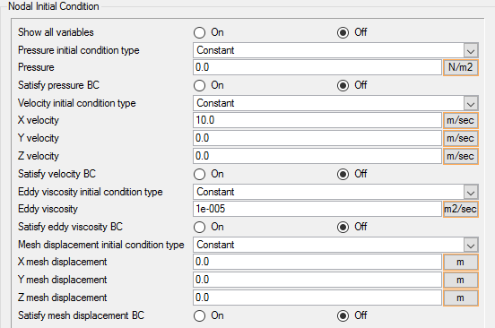
Task: Click the Pressure value field
Action: (x=317, y=67)
